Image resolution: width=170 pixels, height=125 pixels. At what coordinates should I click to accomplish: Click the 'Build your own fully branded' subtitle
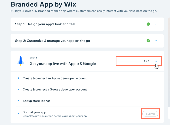[x=84, y=11]
